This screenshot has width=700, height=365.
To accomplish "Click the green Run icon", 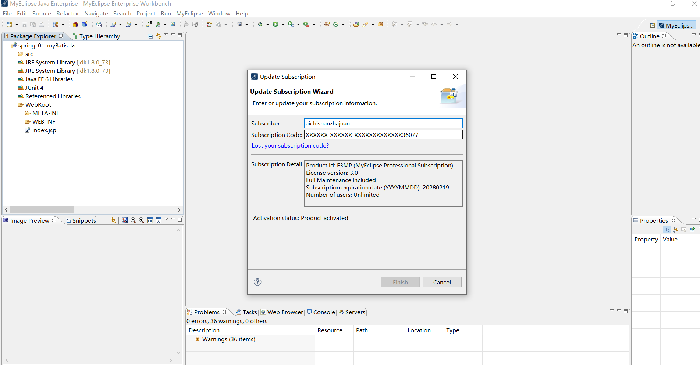I will 275,24.
